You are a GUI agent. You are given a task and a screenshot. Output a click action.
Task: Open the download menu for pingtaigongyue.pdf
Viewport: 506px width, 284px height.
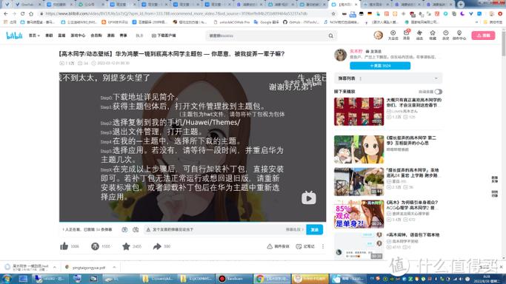(114, 267)
